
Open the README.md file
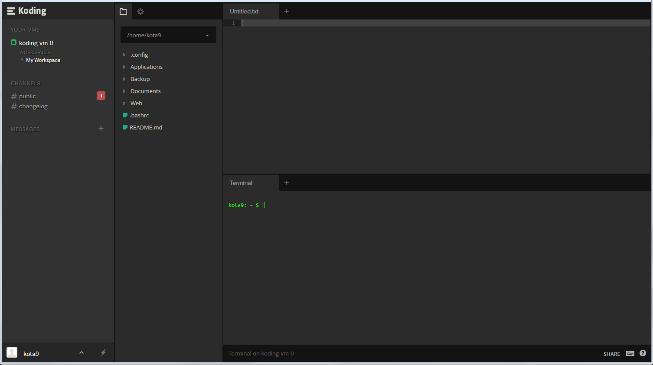[146, 127]
